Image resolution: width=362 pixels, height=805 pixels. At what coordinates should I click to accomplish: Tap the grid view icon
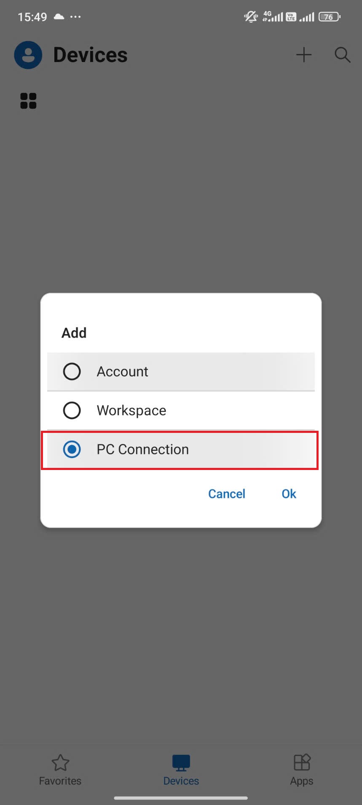pos(28,101)
